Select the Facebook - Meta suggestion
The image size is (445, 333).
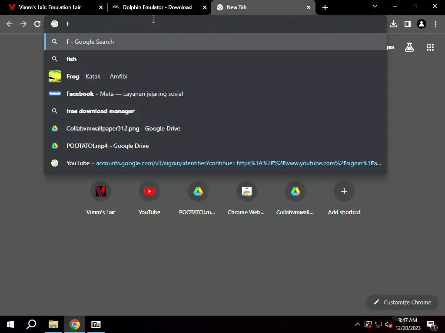[x=216, y=94]
